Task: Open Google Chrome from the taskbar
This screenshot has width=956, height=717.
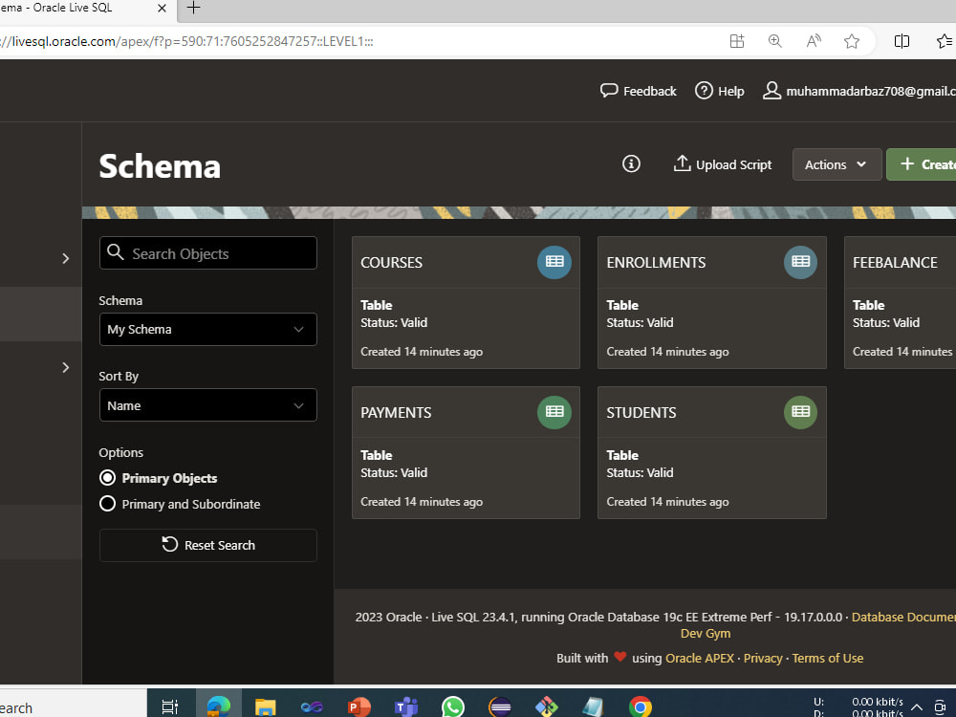Action: [640, 707]
